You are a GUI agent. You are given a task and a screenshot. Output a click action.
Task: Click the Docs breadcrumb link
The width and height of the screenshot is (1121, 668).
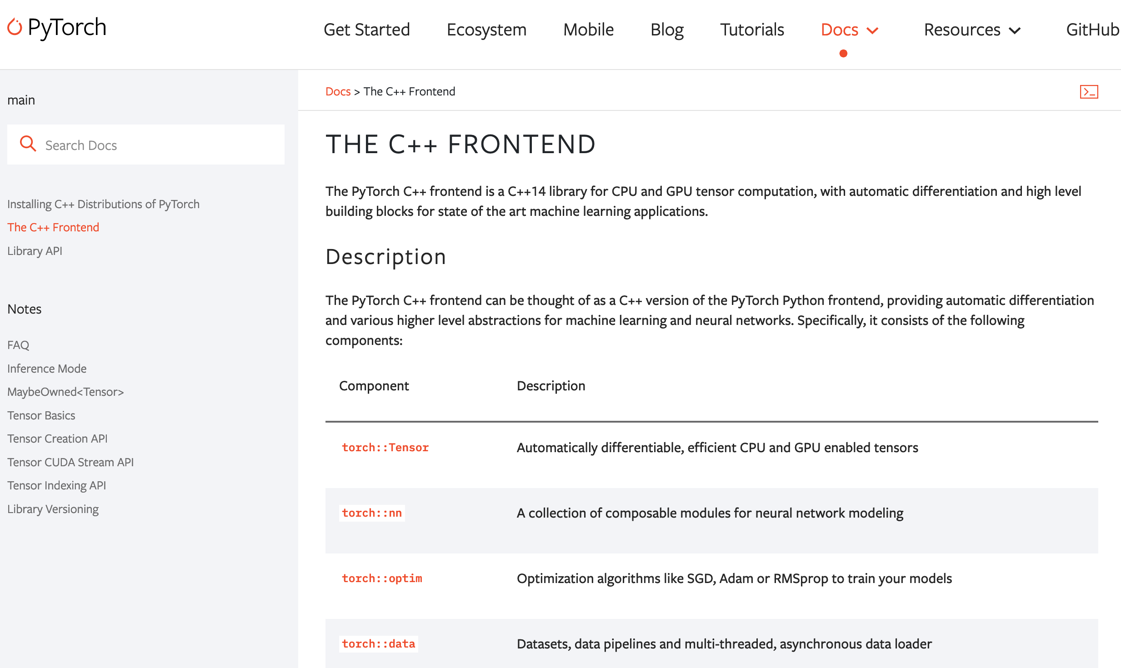[338, 91]
